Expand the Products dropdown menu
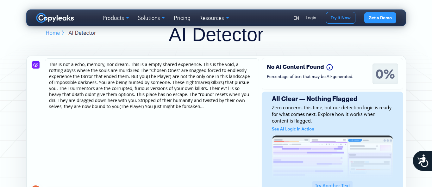This screenshot has height=187, width=432. click(116, 18)
